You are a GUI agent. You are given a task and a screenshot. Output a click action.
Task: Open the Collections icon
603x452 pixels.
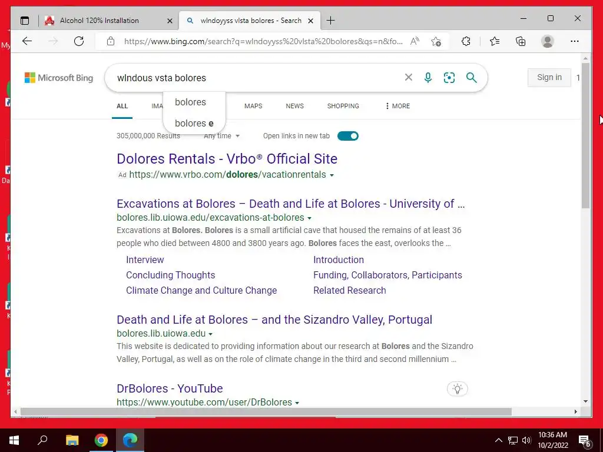point(521,41)
